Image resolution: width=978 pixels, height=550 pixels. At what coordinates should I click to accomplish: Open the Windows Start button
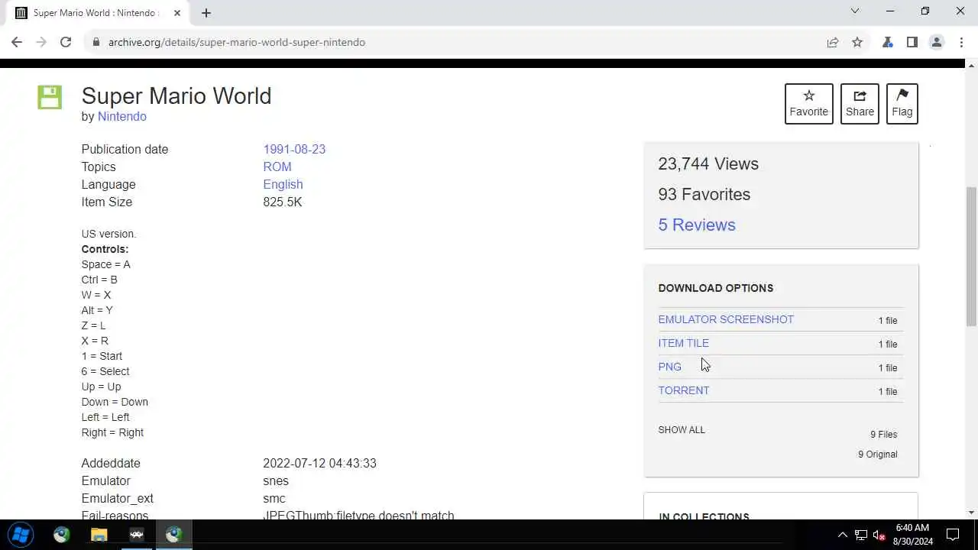[21, 535]
